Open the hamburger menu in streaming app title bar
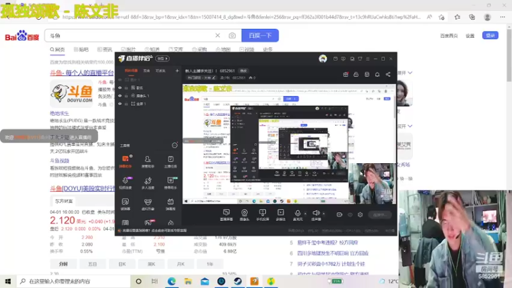The image size is (512, 288). [x=367, y=59]
